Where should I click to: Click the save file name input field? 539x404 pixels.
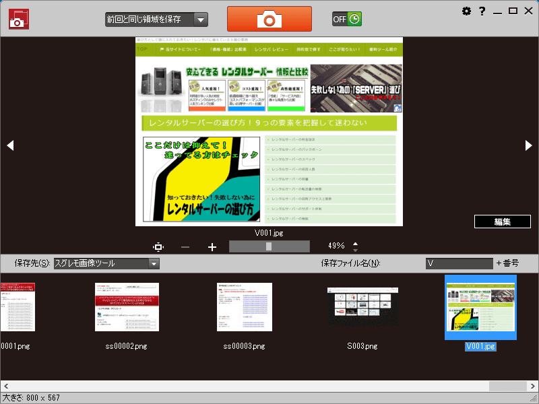459,263
